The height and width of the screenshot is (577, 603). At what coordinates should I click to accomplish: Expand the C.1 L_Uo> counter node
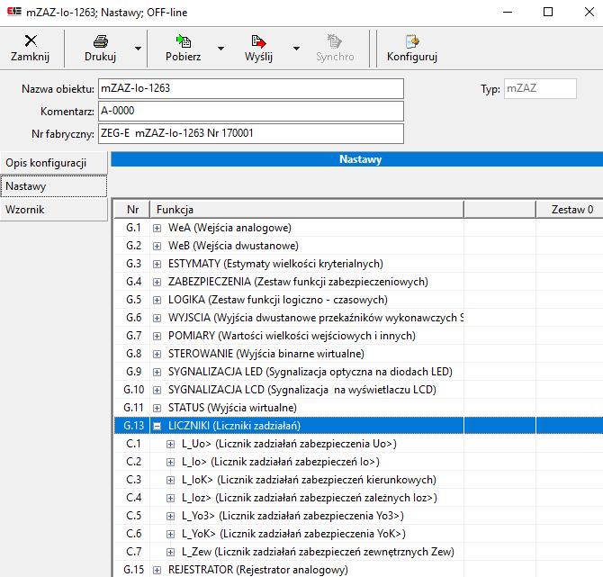[x=170, y=445]
